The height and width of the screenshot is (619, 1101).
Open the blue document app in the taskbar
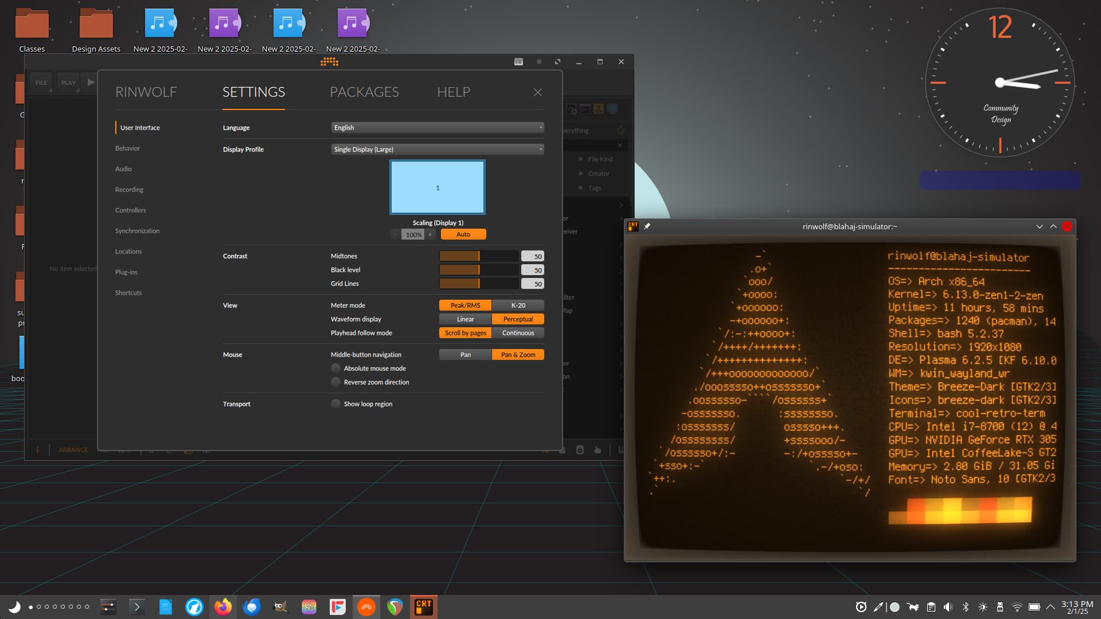click(x=166, y=607)
